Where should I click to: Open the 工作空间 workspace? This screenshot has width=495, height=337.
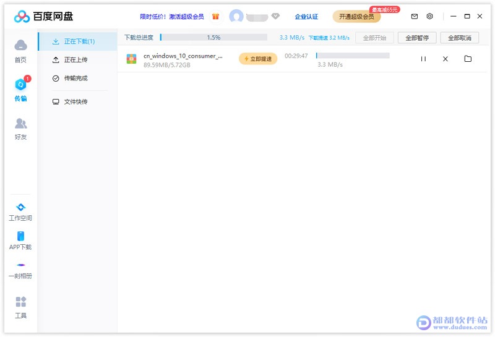tap(20, 211)
